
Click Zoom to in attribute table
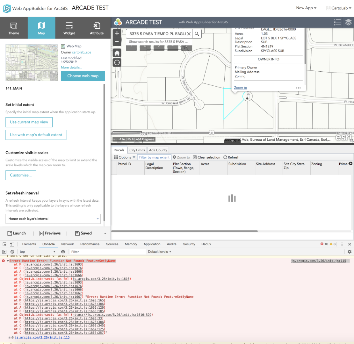point(181,157)
